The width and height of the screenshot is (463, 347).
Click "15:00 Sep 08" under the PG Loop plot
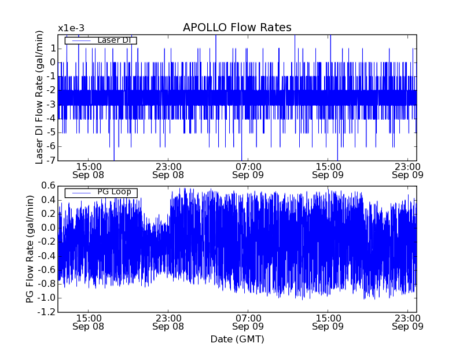tap(89, 322)
